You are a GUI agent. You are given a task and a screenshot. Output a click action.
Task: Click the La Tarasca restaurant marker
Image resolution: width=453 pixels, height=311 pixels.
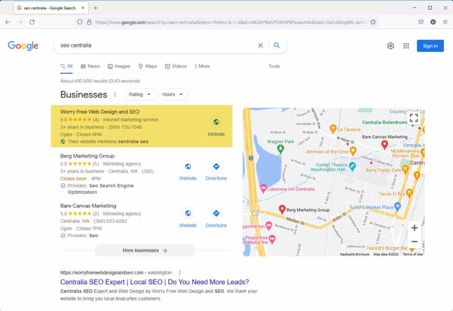(x=333, y=129)
